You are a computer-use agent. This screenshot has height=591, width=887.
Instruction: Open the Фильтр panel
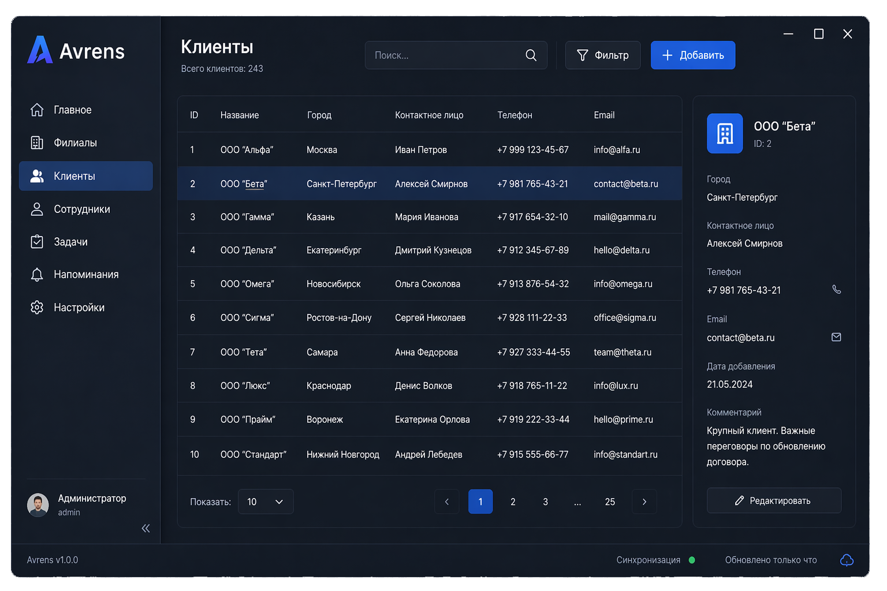pos(602,55)
